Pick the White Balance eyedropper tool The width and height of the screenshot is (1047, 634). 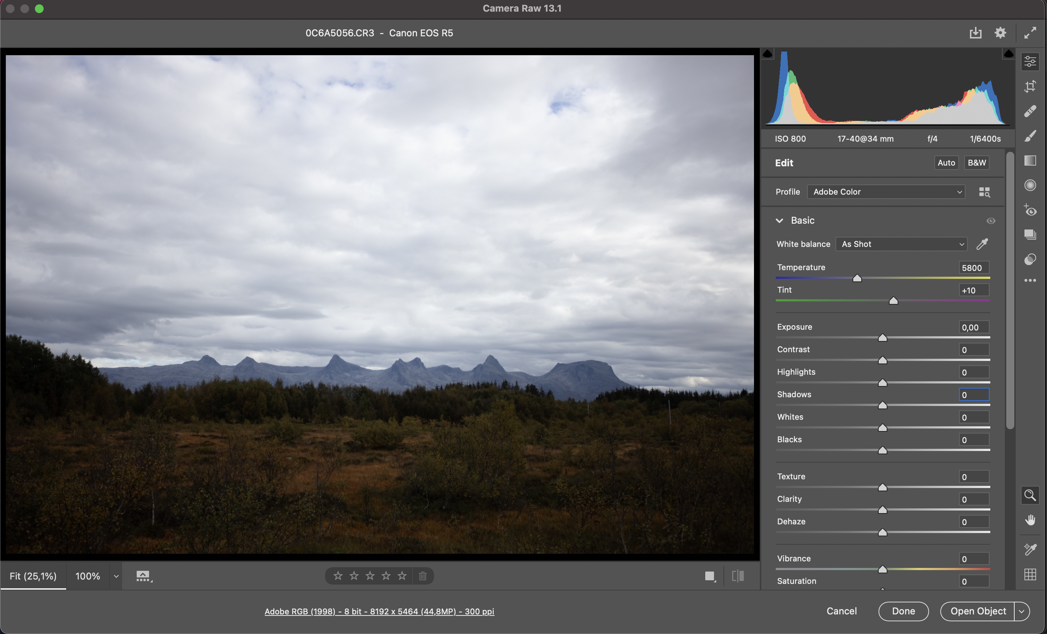point(982,244)
